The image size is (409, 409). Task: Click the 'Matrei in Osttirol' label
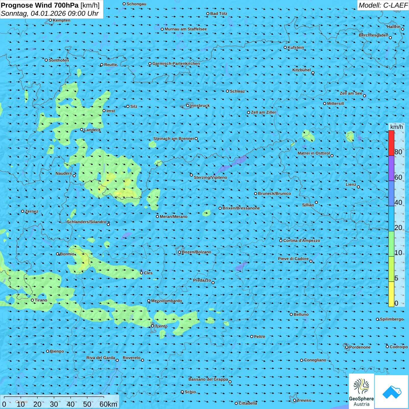314,153
